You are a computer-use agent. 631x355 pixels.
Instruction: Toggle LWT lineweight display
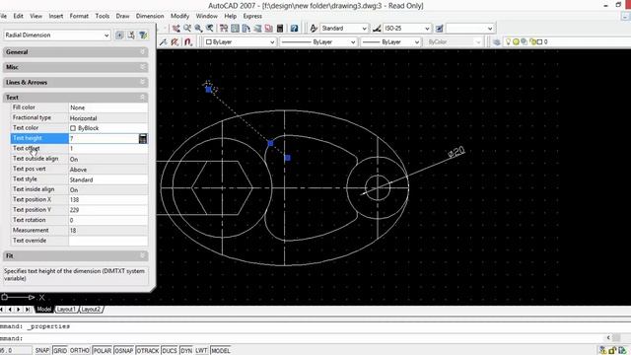pos(201,351)
